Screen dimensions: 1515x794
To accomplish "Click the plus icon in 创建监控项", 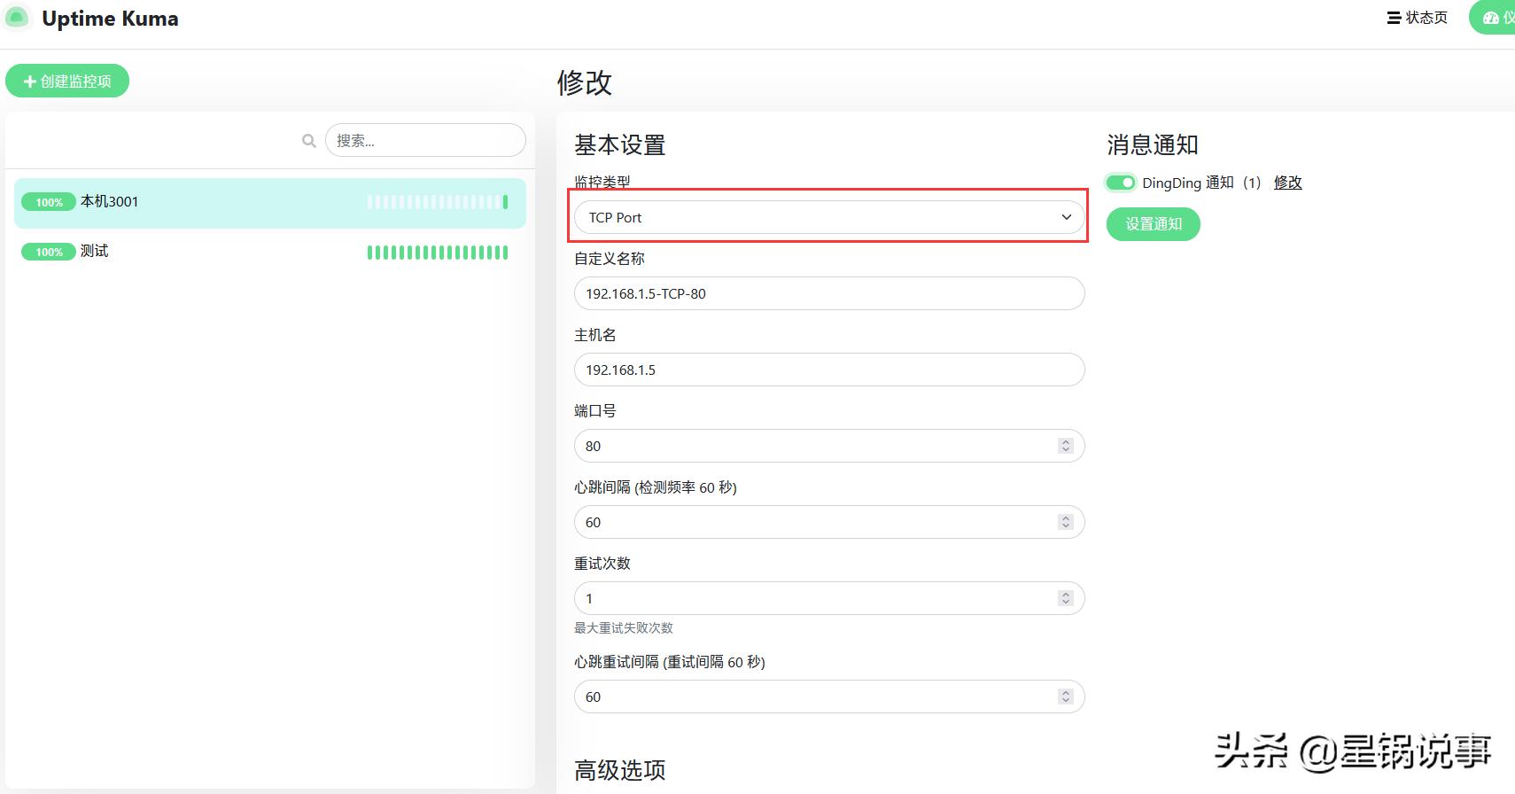I will coord(30,82).
